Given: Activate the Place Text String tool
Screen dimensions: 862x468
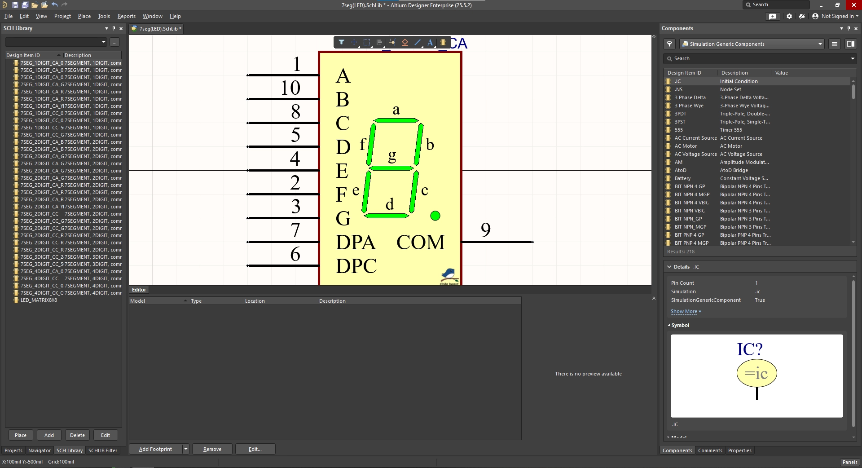Looking at the screenshot, I should coord(430,42).
